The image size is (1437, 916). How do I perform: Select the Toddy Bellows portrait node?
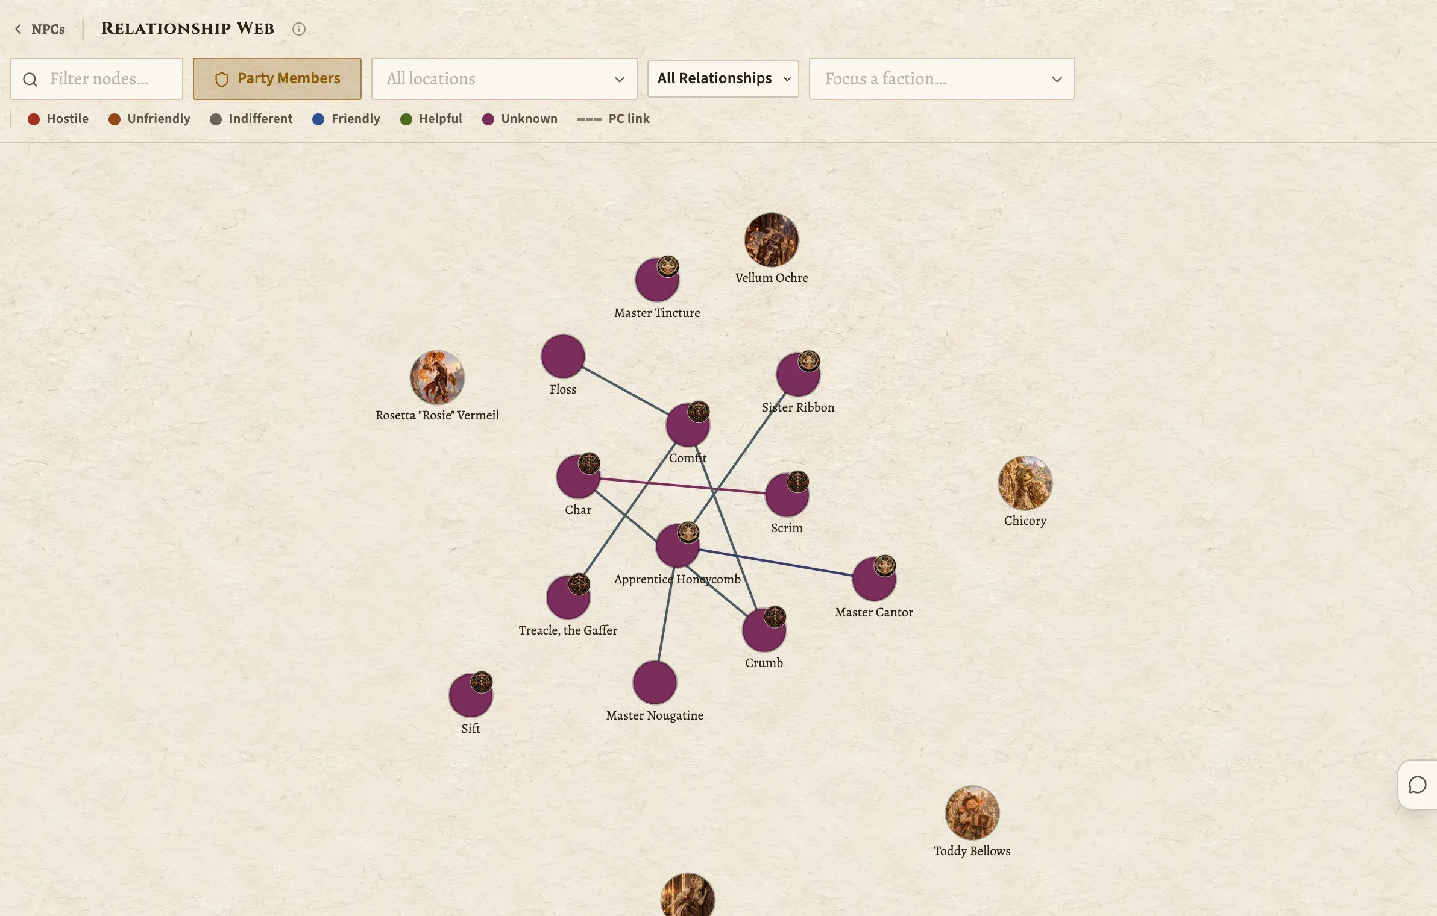point(972,813)
